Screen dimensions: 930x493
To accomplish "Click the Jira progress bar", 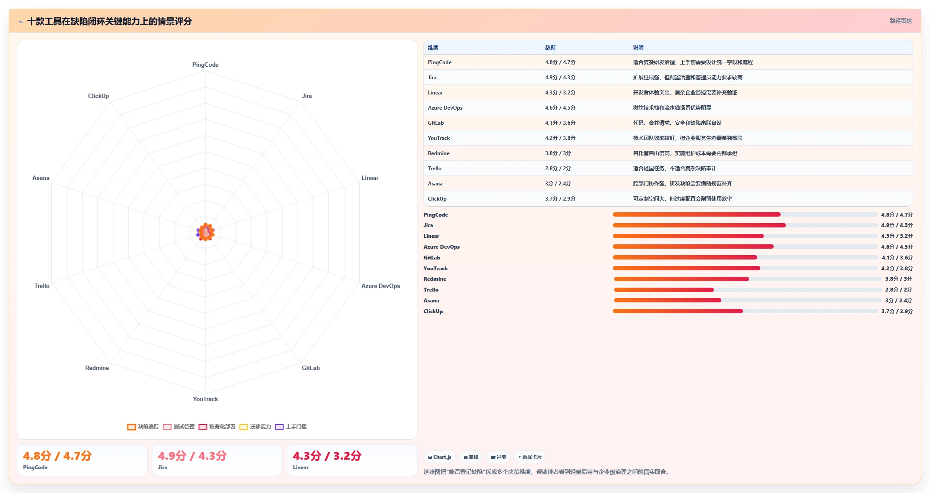I will [745, 225].
